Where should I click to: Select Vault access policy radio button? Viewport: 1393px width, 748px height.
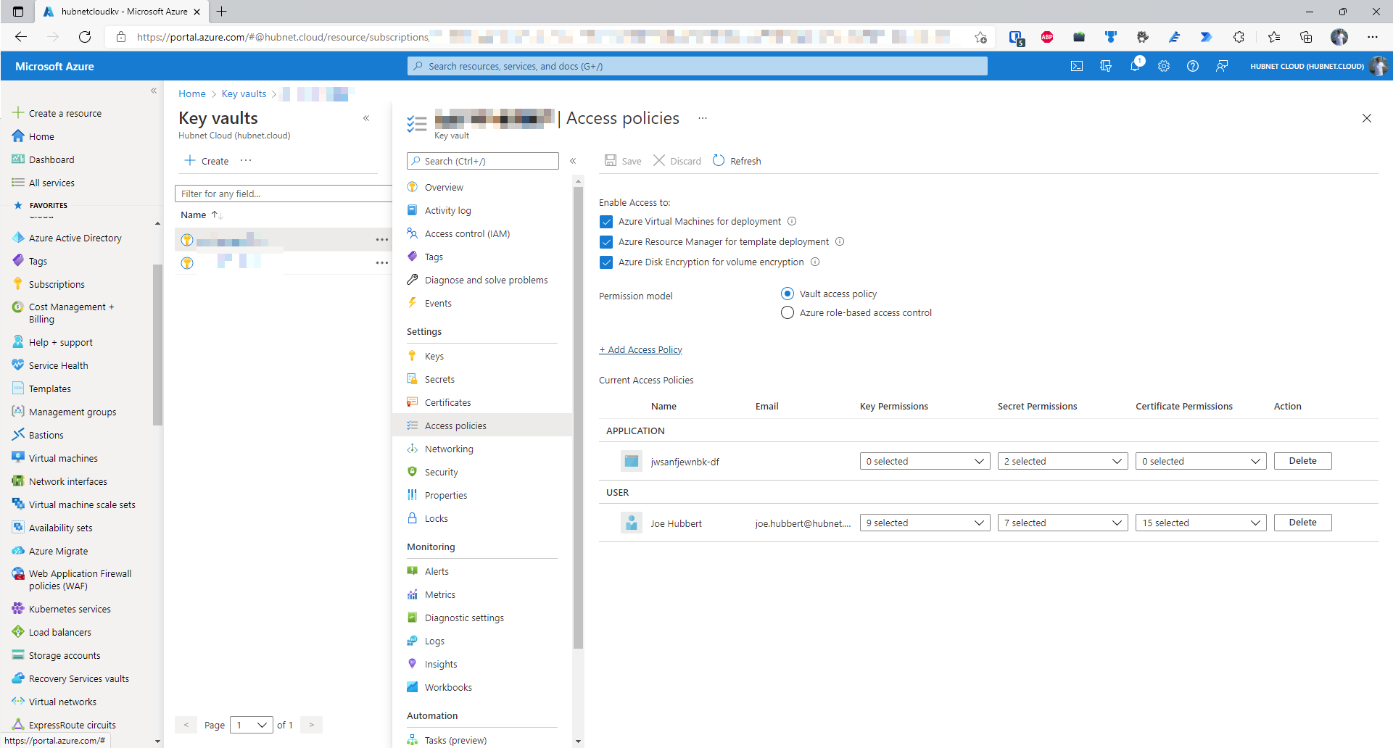point(788,294)
